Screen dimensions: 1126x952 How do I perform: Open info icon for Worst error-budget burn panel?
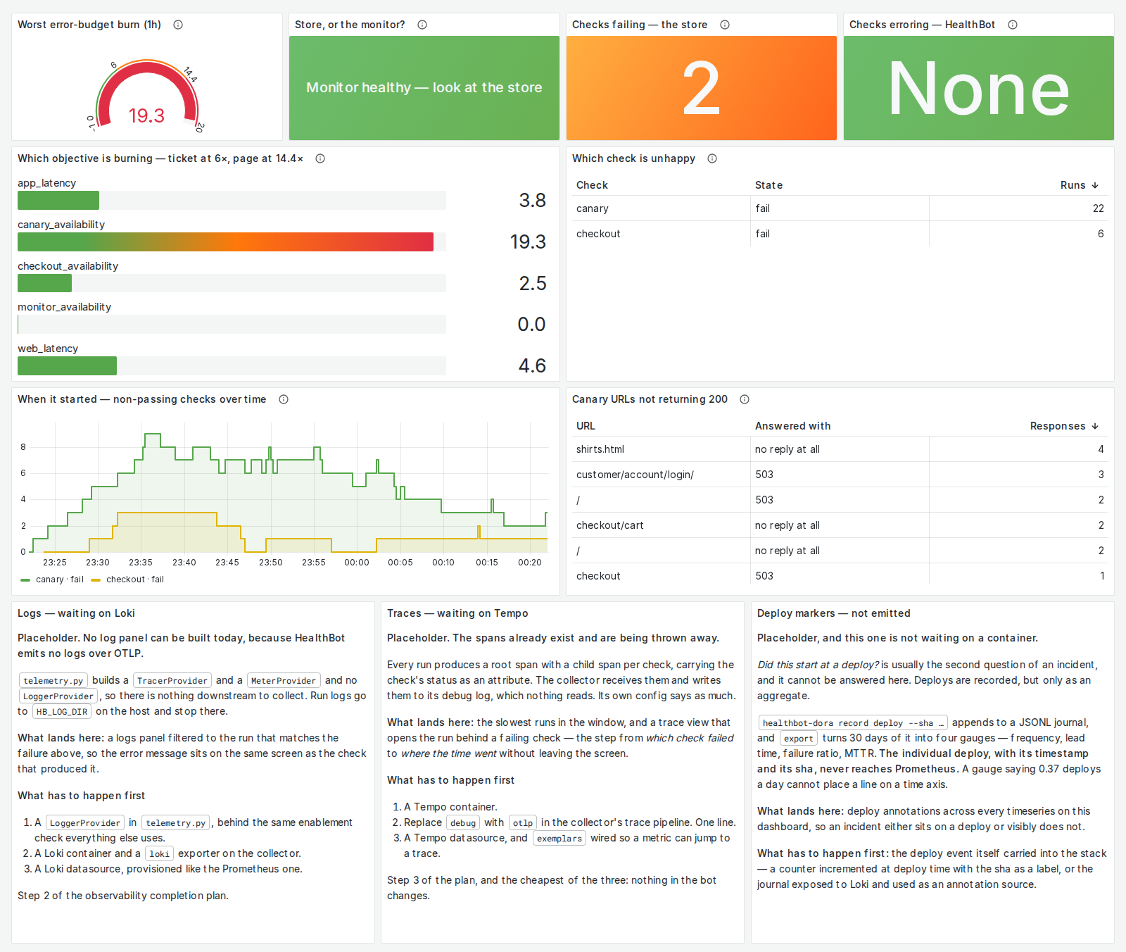[178, 25]
